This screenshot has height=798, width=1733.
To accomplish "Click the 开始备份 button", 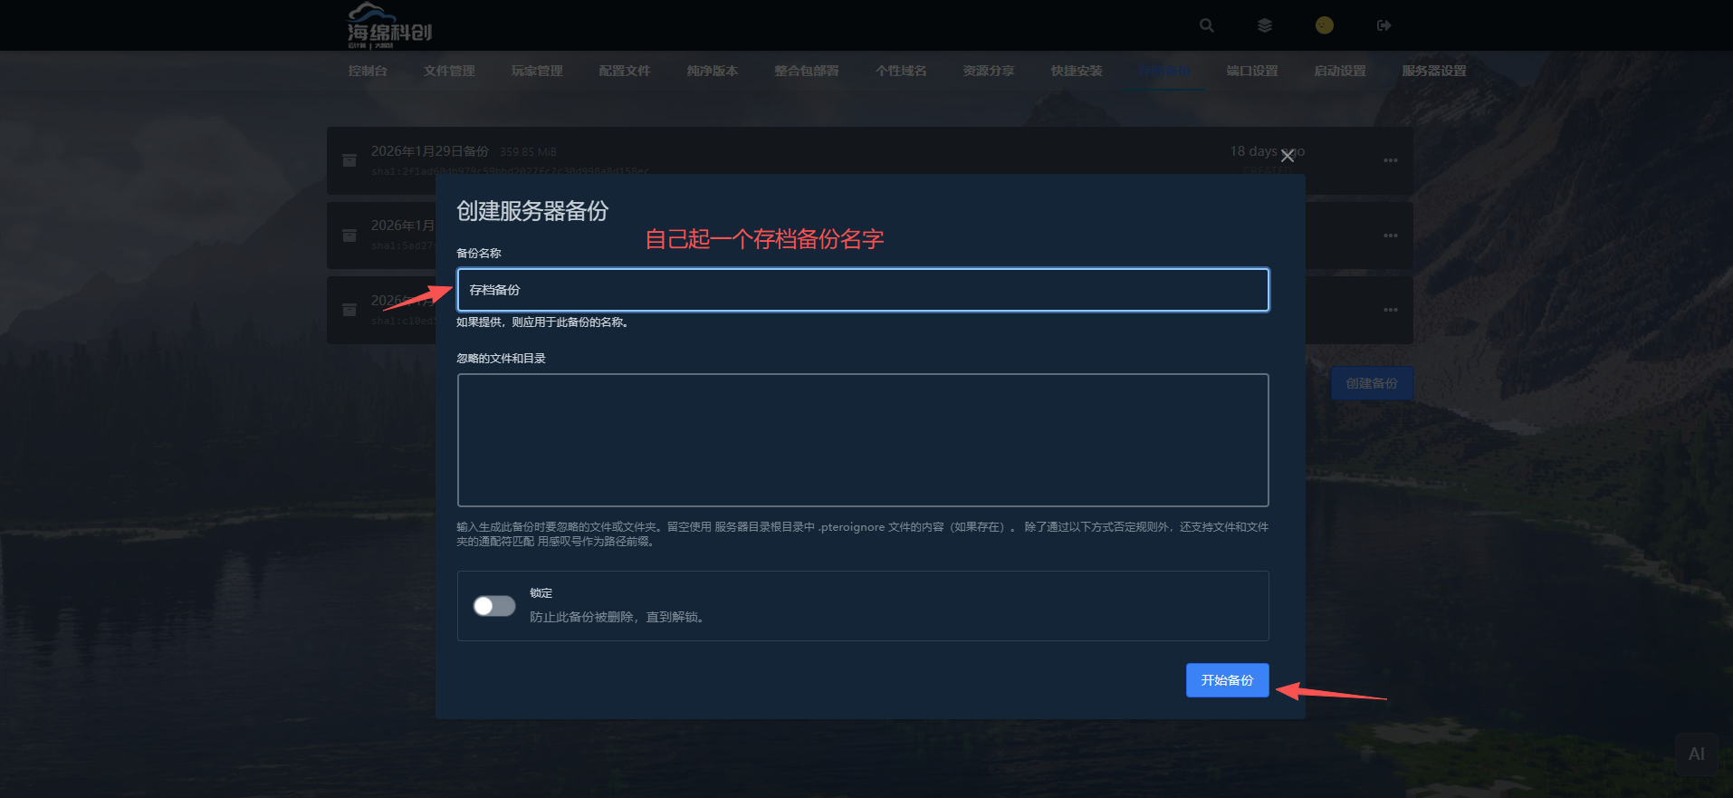I will click(1227, 680).
